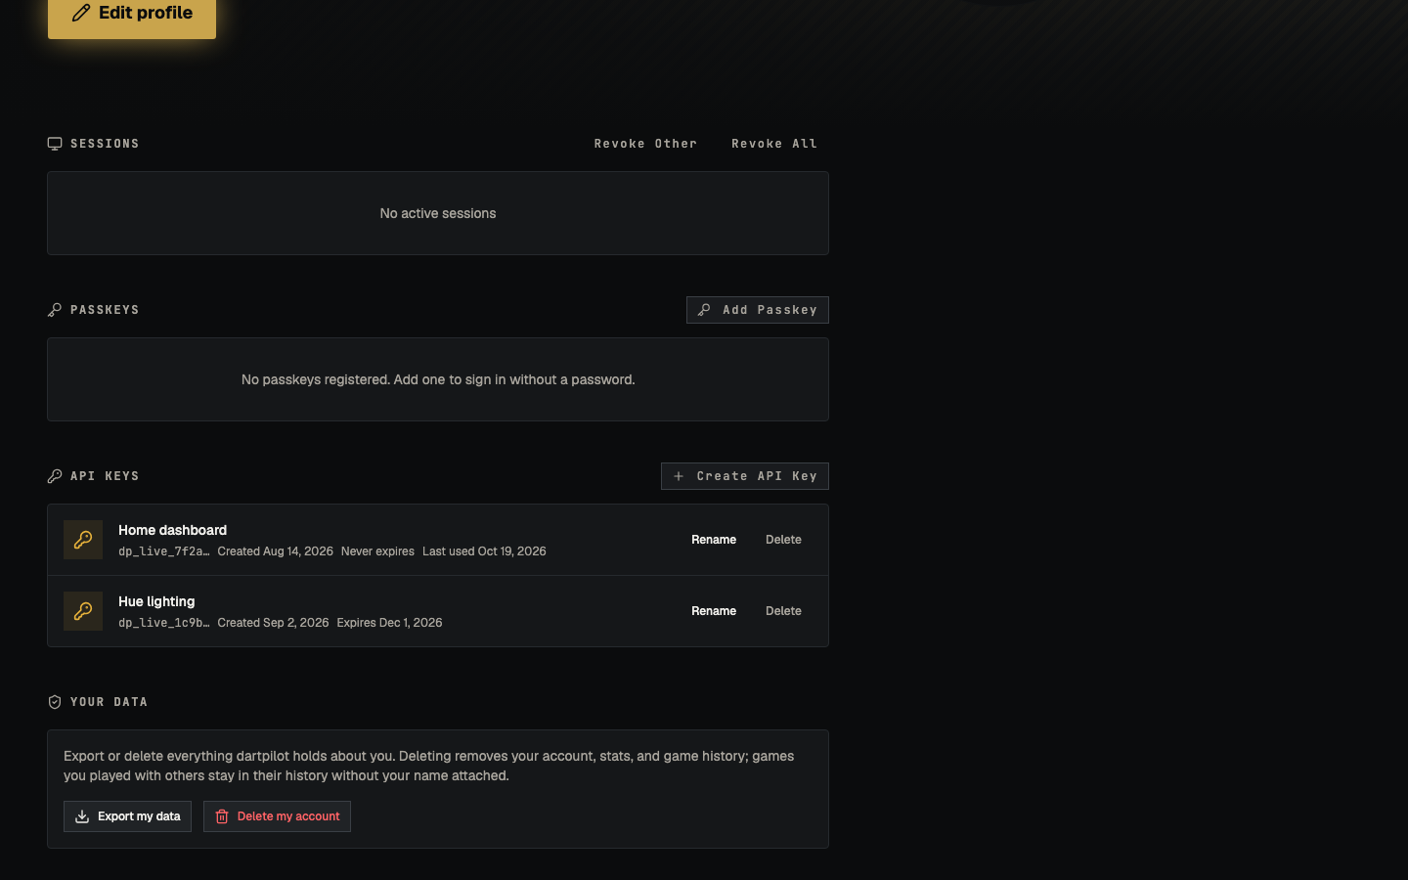Click the PASSKEYS section heading
Viewport: 1408px width, 880px height.
click(x=105, y=310)
